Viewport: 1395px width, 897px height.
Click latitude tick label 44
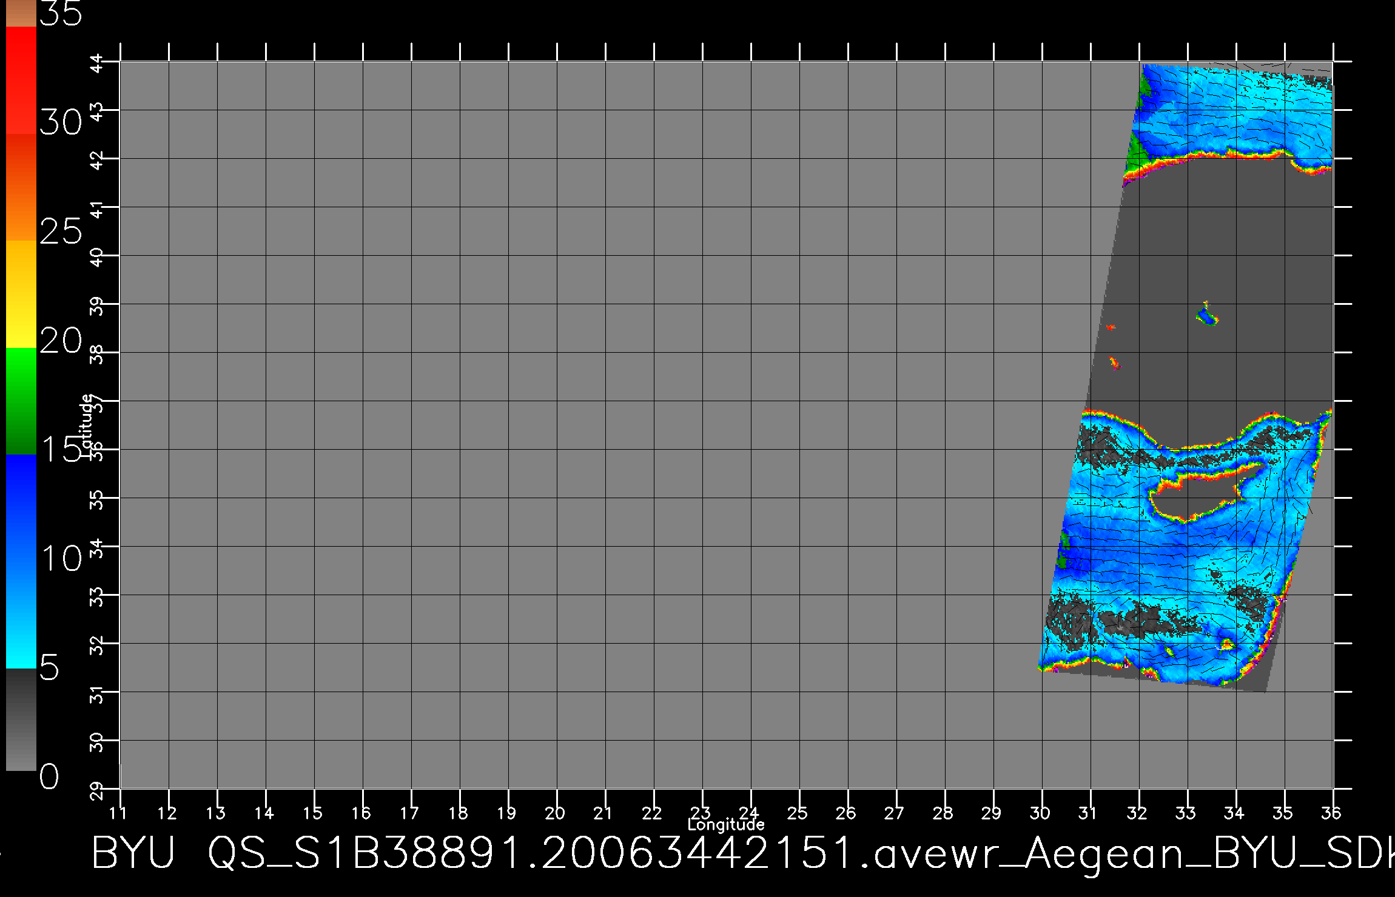click(98, 64)
